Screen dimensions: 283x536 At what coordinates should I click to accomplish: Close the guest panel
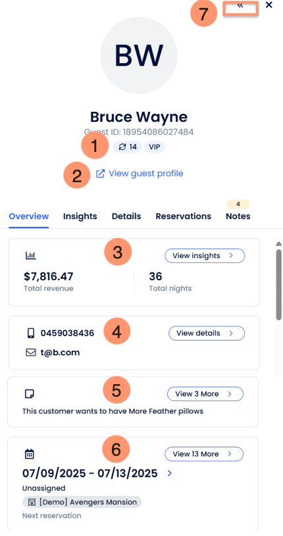pos(269,5)
